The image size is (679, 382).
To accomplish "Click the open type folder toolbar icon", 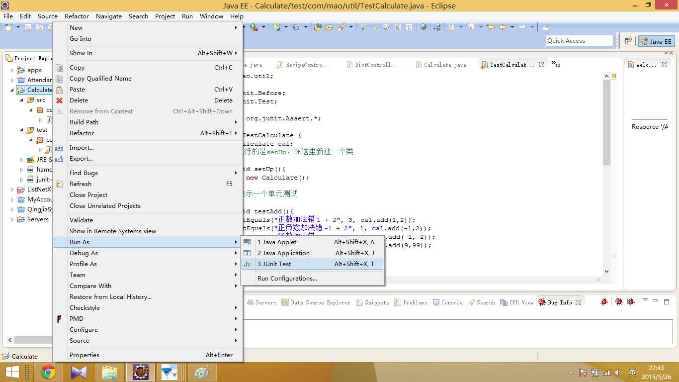I will click(x=318, y=27).
